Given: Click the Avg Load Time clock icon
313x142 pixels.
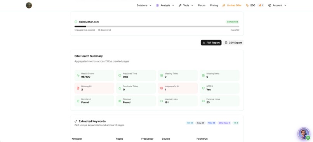Looking at the screenshot, I should (x=120, y=75).
